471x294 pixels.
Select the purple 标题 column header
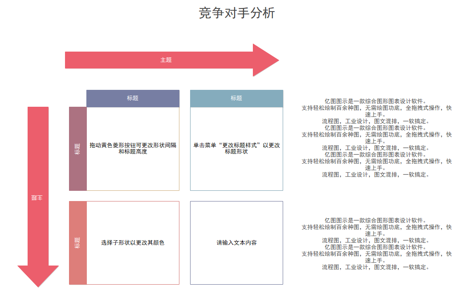[133, 98]
